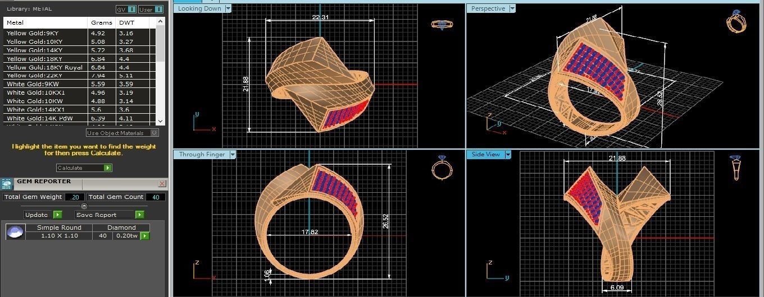This screenshot has width=764, height=297.
Task: Click the metal list scroll-down arrow
Action: point(161,120)
